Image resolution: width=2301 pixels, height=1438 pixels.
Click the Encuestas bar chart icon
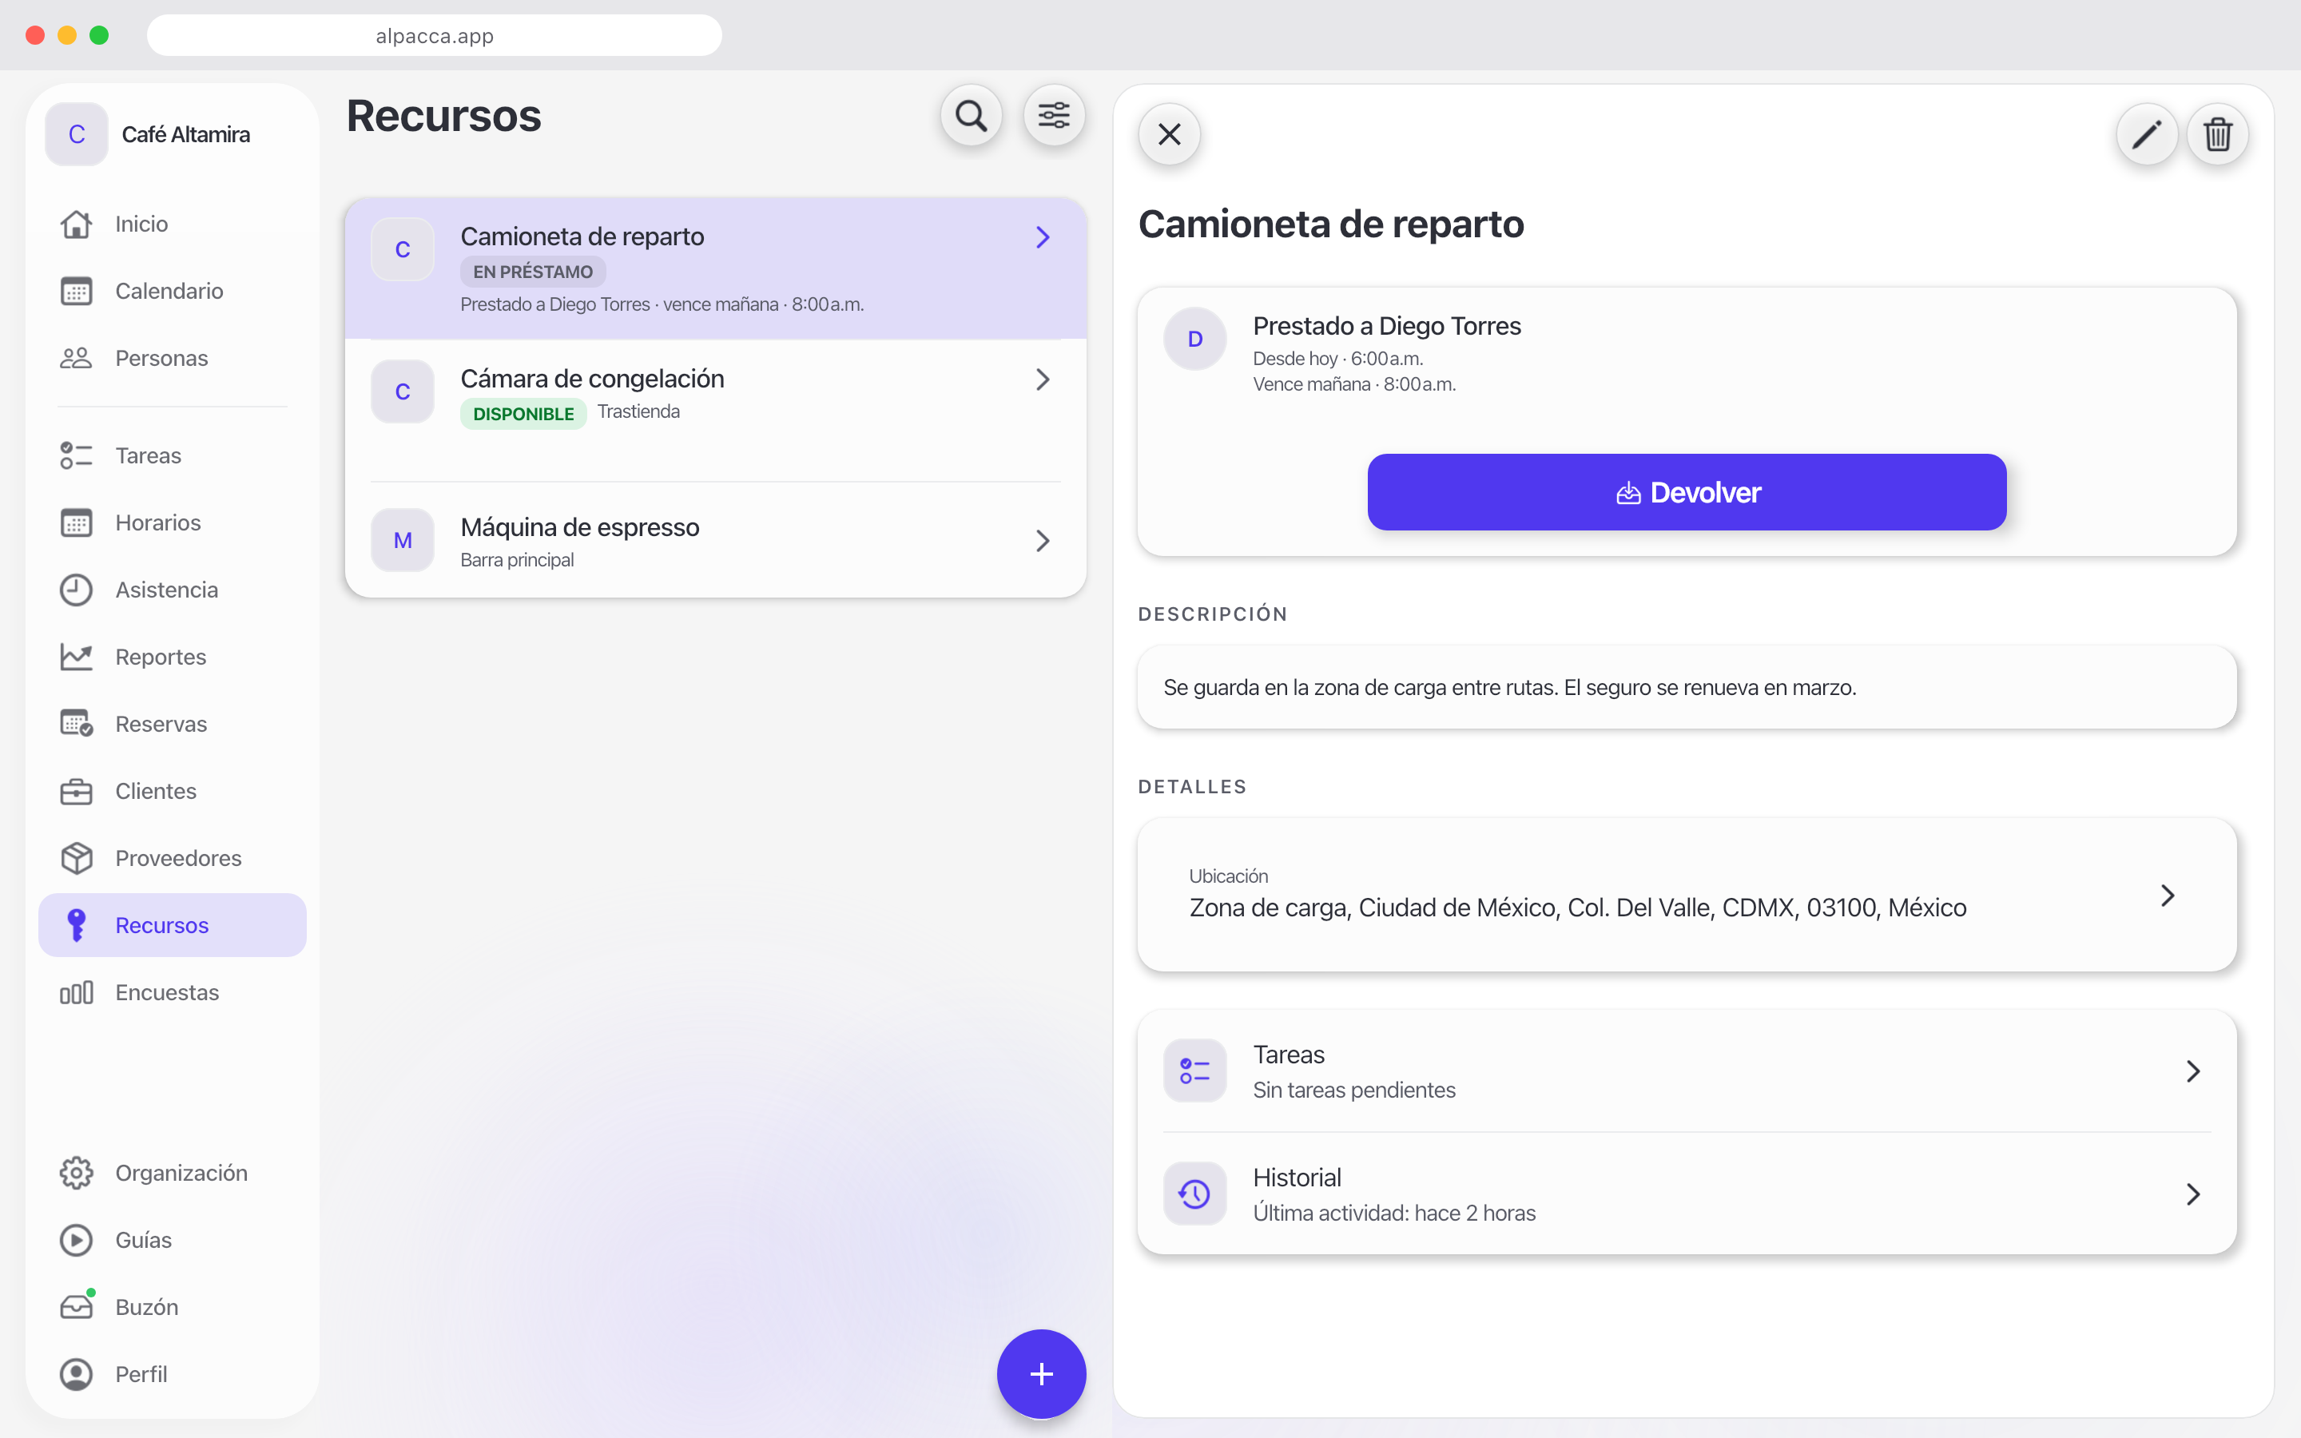pyautogui.click(x=76, y=992)
